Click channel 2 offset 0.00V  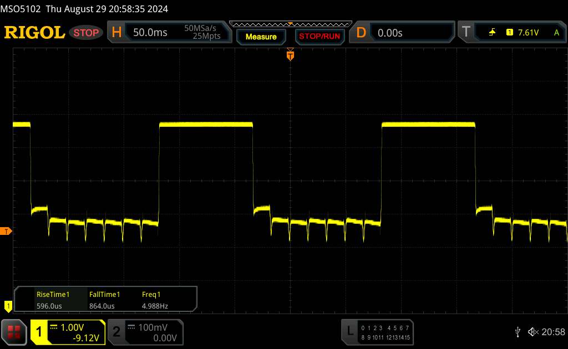click(x=165, y=338)
